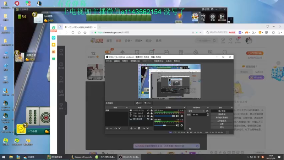Bookmark the page with star icon
The height and width of the screenshot is (160, 284).
click(85, 33)
